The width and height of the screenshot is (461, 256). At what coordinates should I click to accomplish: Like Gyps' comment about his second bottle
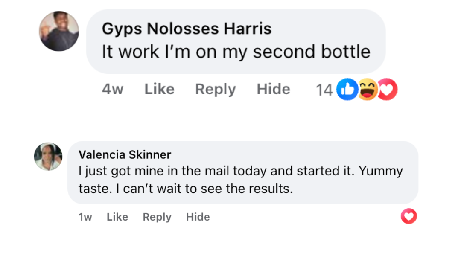tap(159, 89)
